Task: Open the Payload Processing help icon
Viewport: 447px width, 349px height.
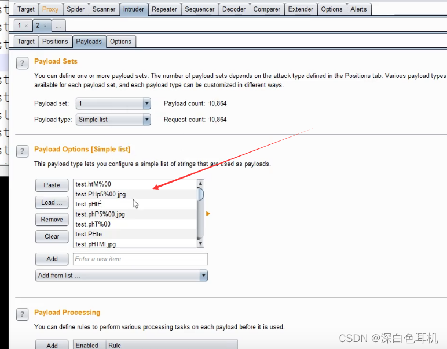Action: (22, 314)
